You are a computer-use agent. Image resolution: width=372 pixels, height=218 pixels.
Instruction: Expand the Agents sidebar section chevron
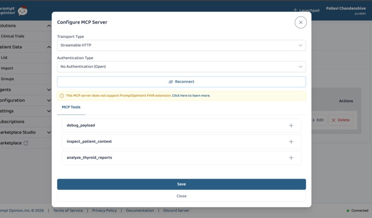(x=49, y=90)
